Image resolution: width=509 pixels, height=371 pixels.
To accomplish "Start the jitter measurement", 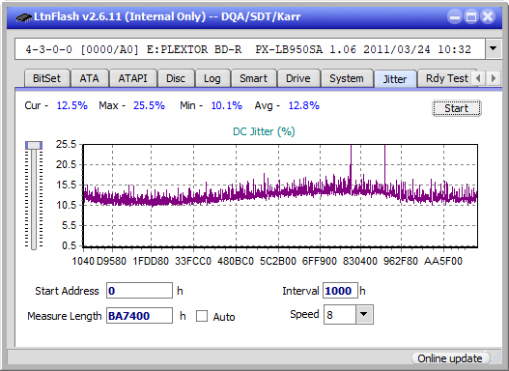I will point(457,108).
